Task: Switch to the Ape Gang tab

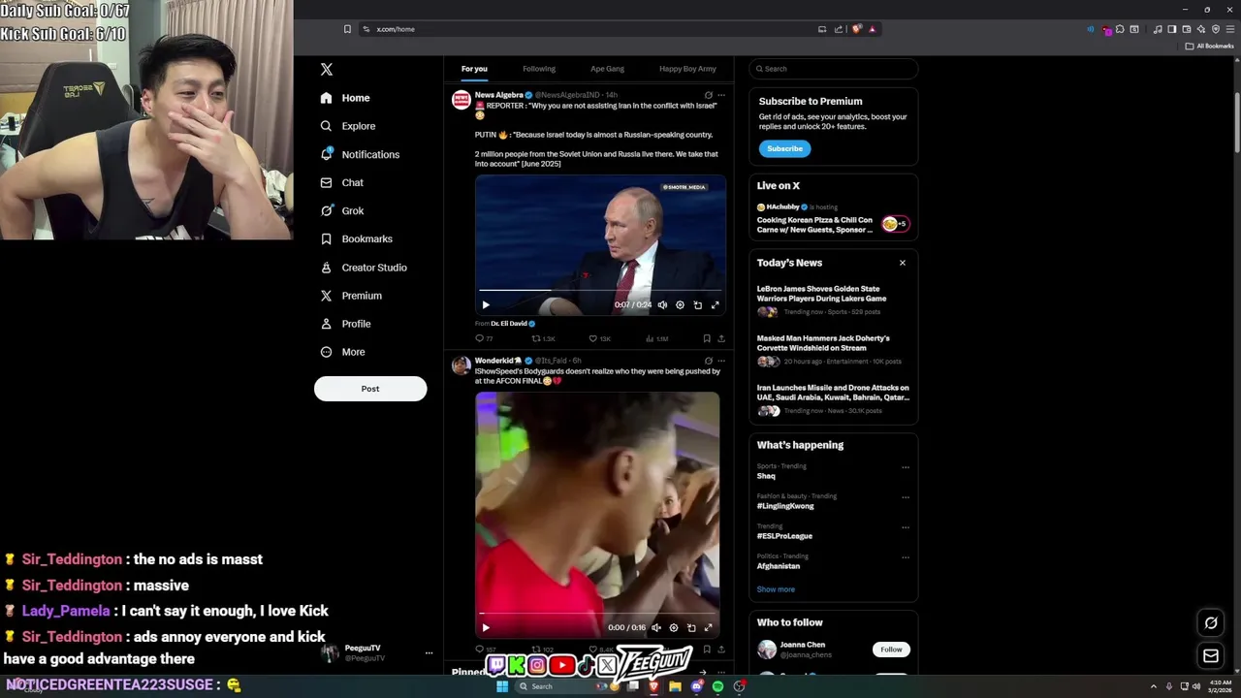Action: tap(608, 69)
